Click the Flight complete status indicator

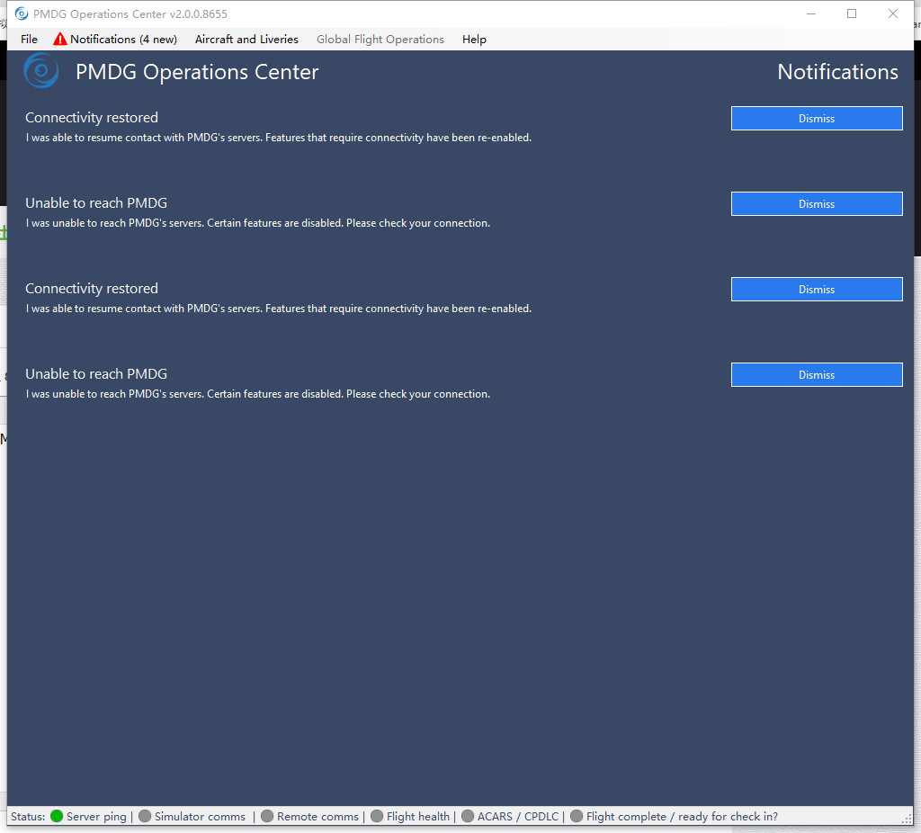576,816
